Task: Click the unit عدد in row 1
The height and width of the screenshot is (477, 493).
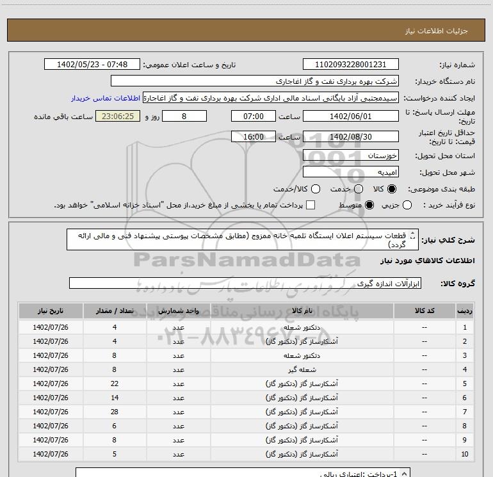Action: click(x=178, y=327)
